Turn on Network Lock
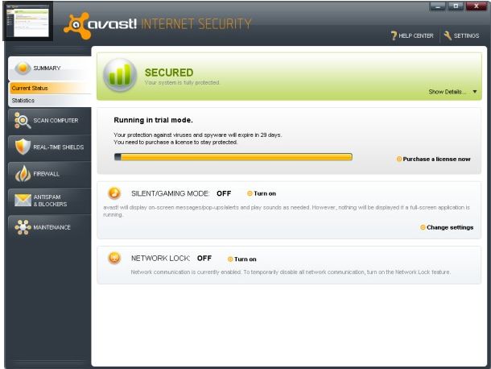 point(241,259)
